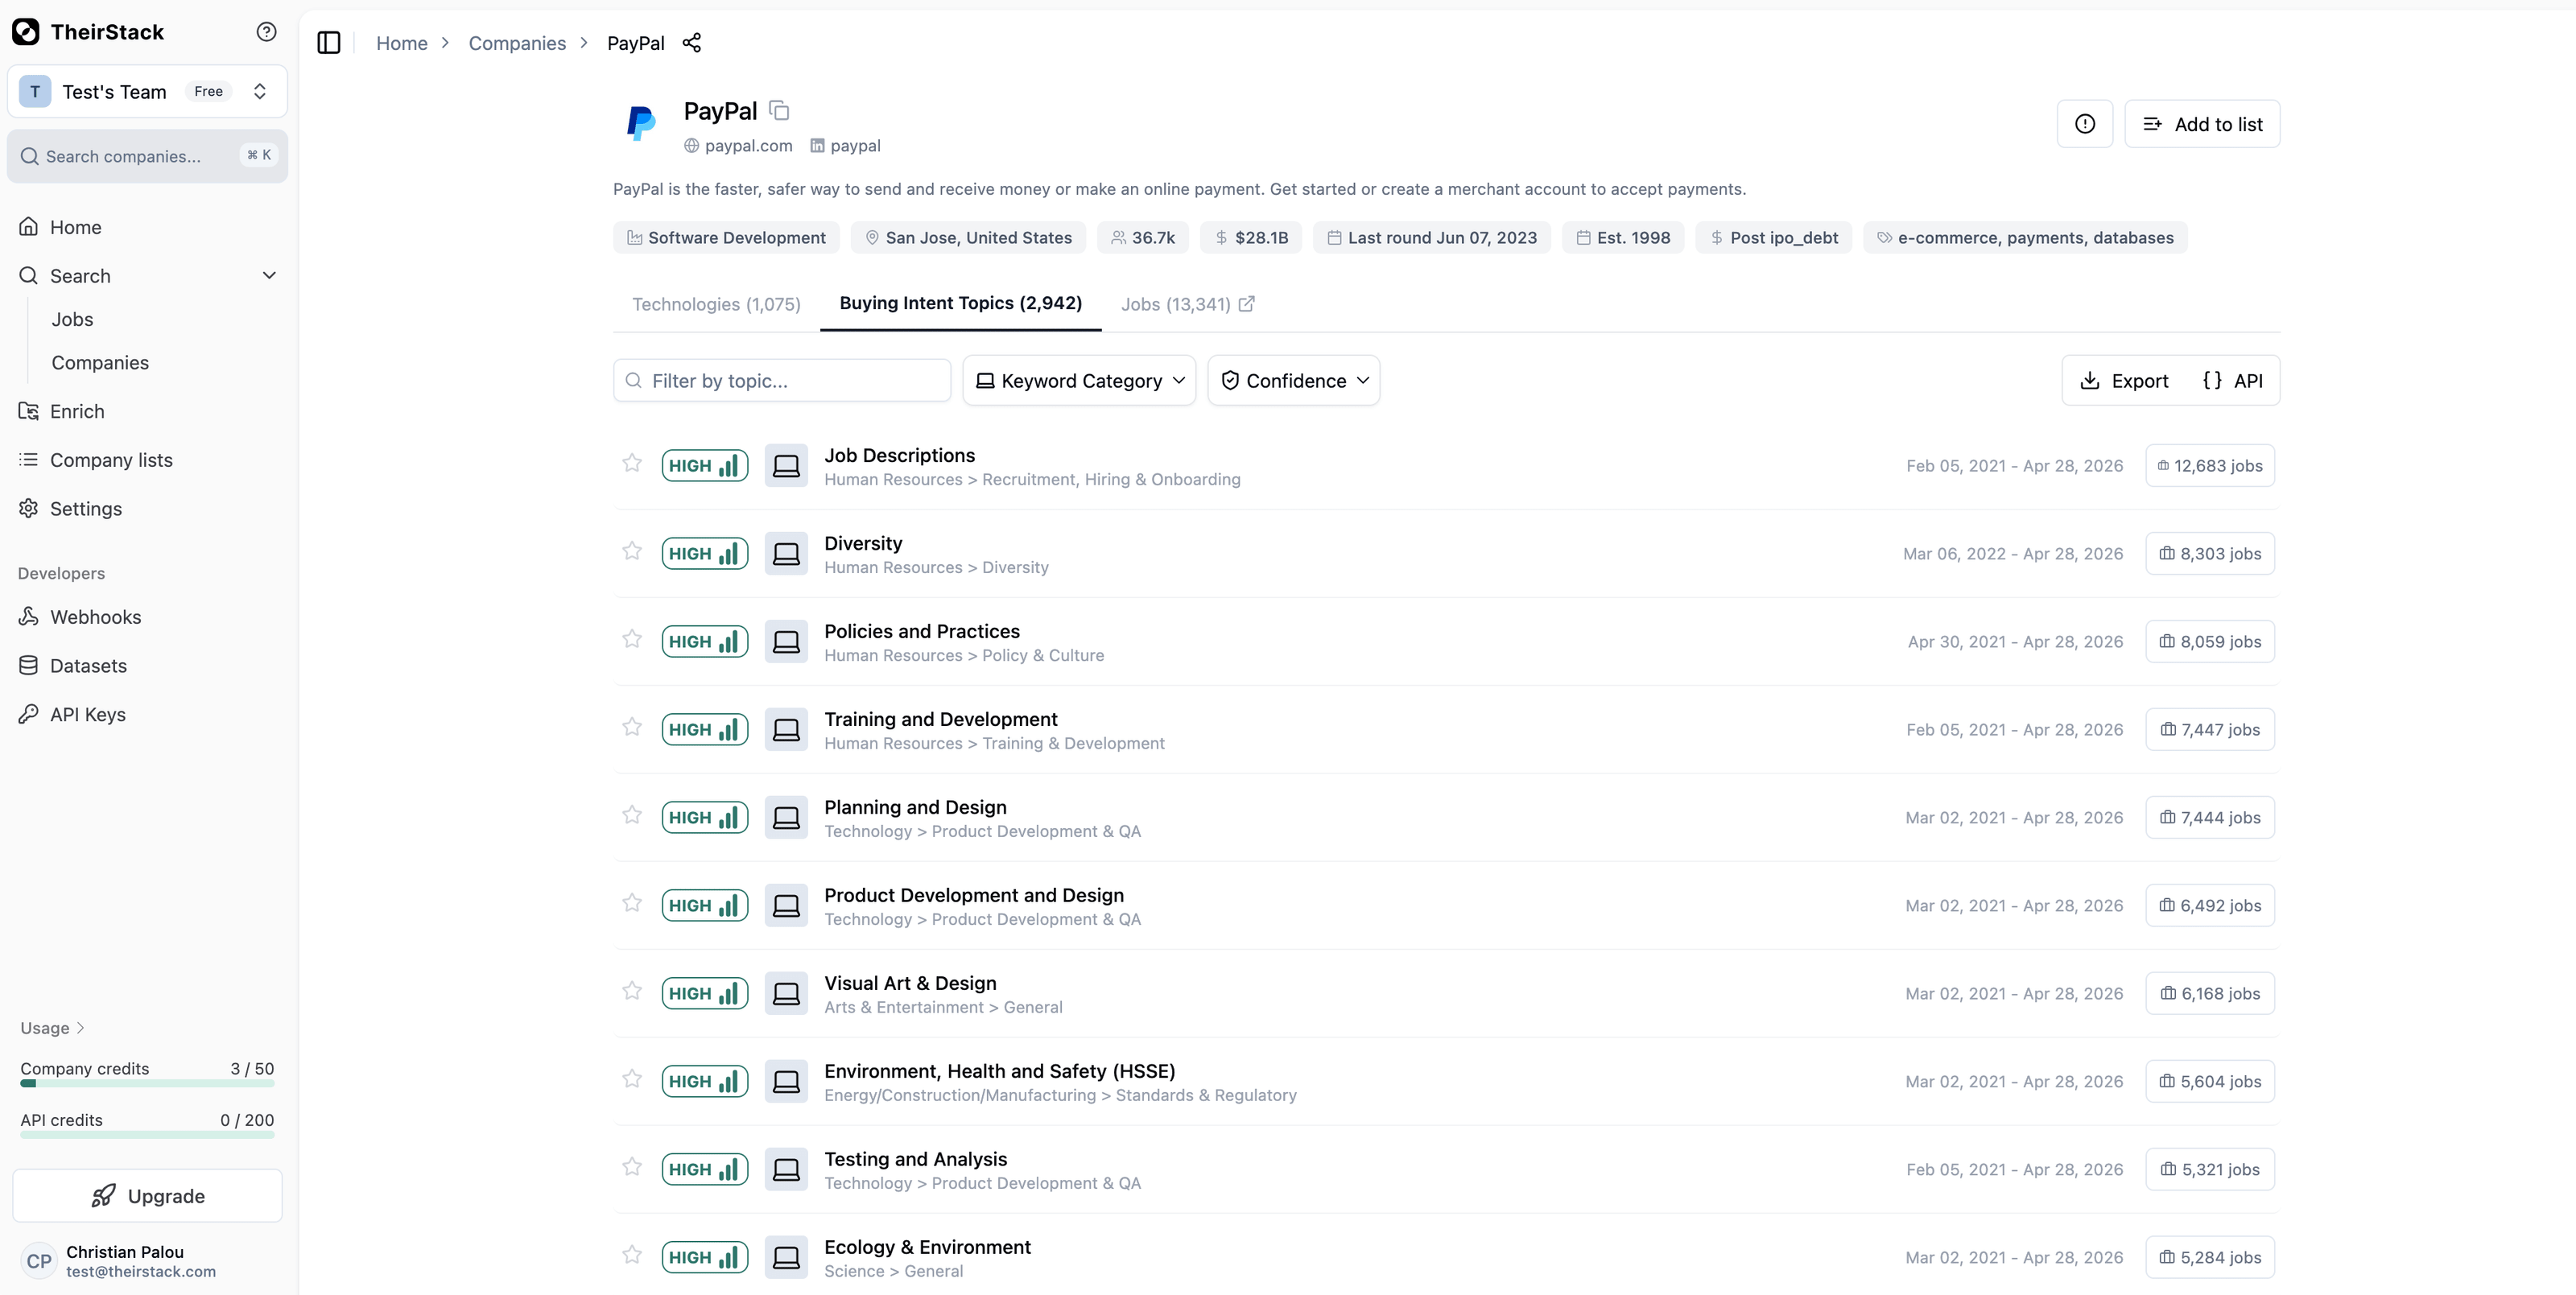Screen dimensions: 2576x1295
Task: Click the PayPal logo image
Action: point(641,124)
